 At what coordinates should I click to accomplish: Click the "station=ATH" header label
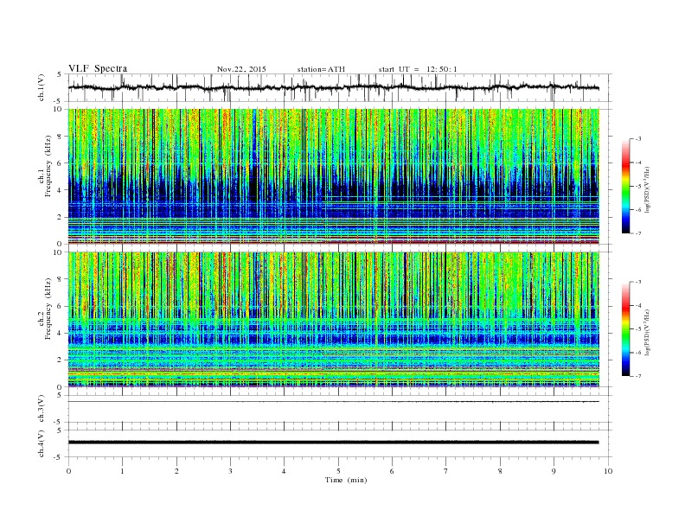[321, 69]
